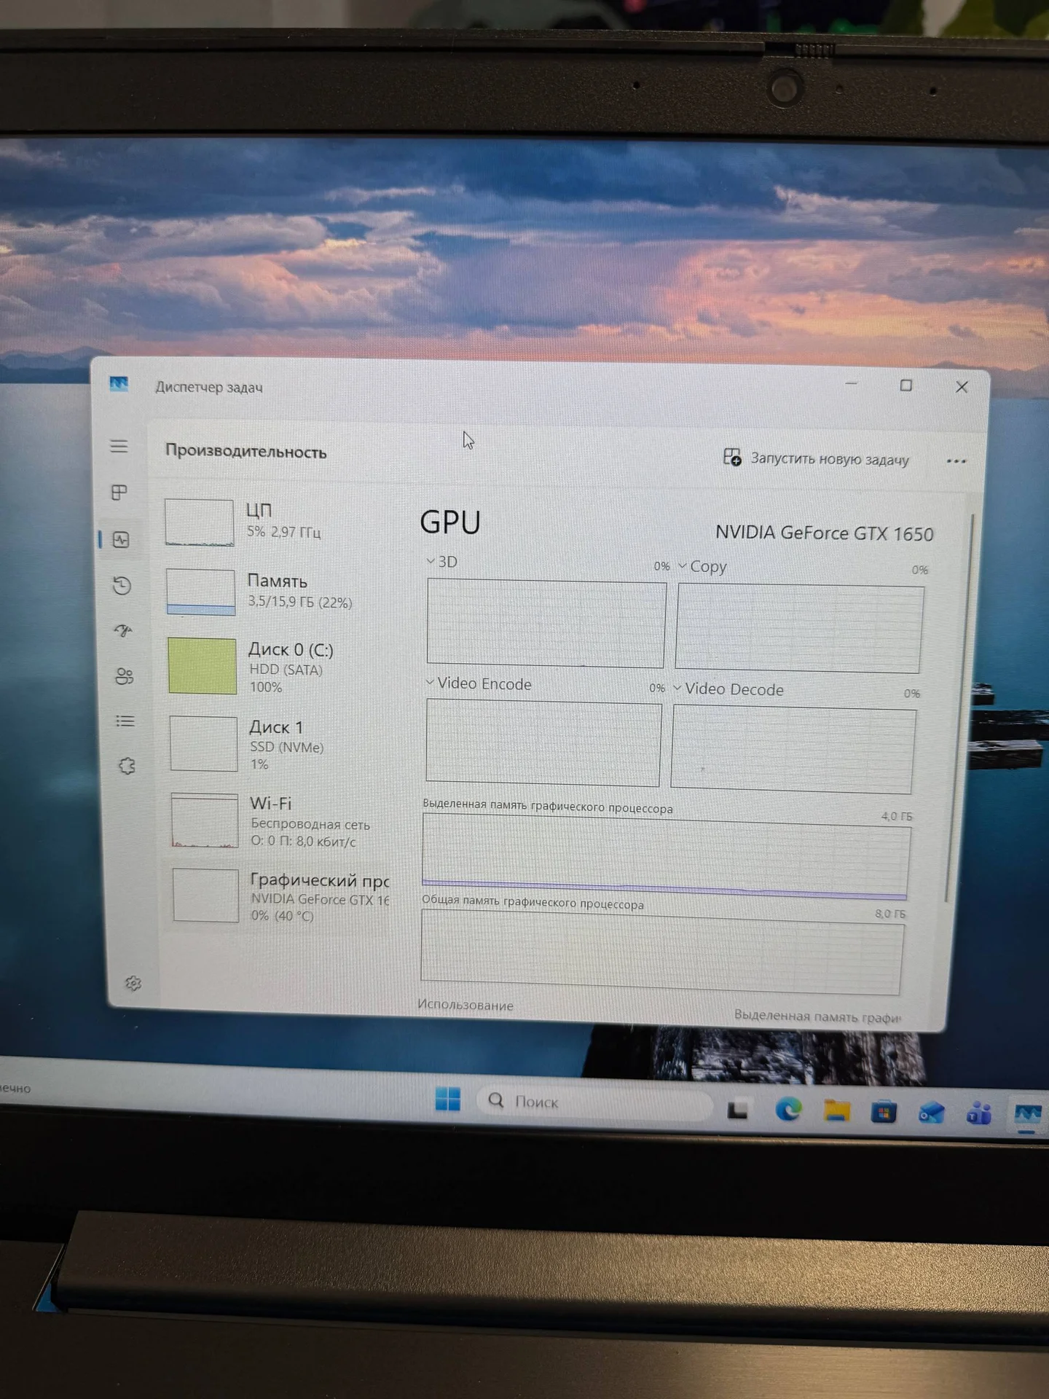
Task: Click the Память mini graph thumbnail
Action: 200,592
